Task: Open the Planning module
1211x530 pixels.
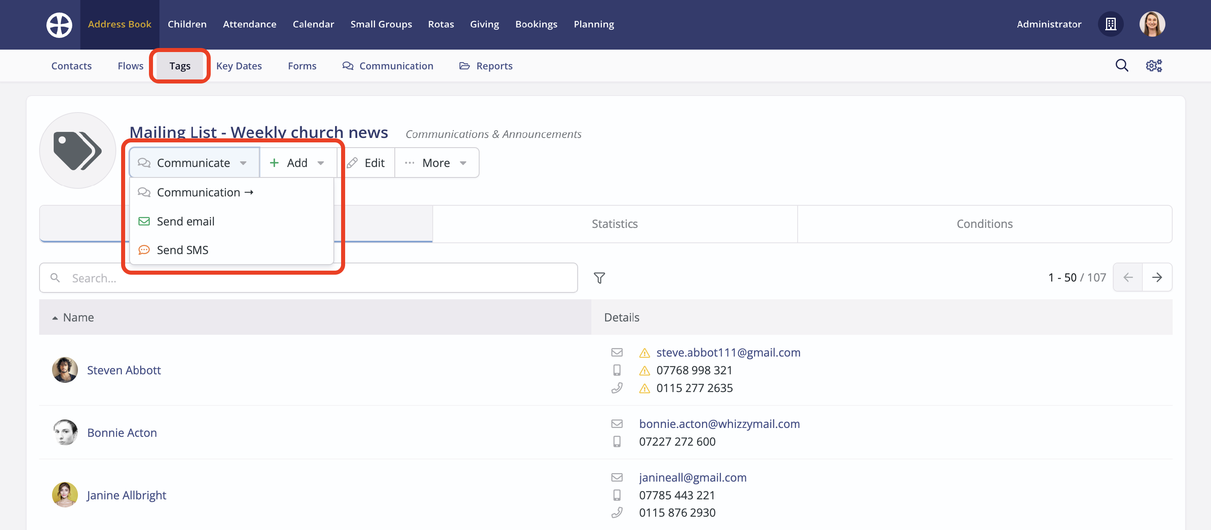Action: click(x=594, y=24)
